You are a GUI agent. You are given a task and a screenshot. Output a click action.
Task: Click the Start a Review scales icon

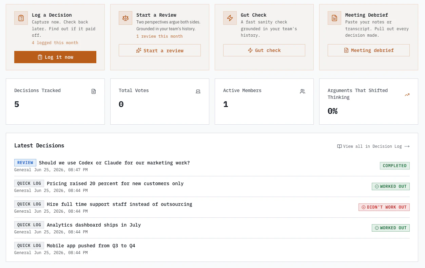[x=125, y=18]
